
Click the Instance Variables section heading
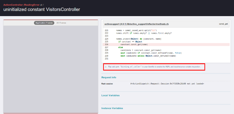click(112, 108)
